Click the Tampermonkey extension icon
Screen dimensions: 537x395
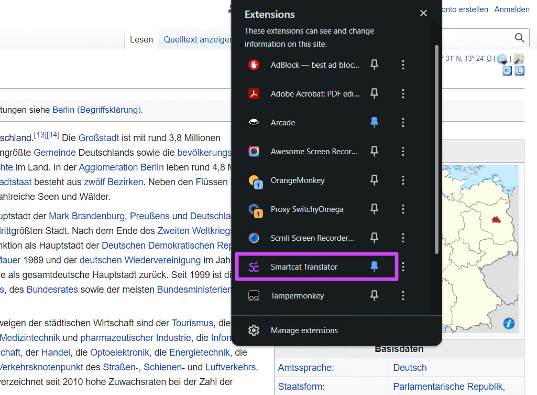254,295
